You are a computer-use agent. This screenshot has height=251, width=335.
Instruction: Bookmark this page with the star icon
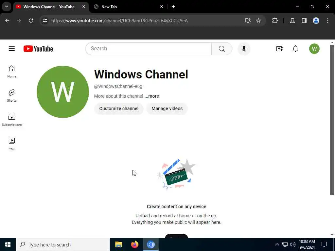[x=258, y=21]
